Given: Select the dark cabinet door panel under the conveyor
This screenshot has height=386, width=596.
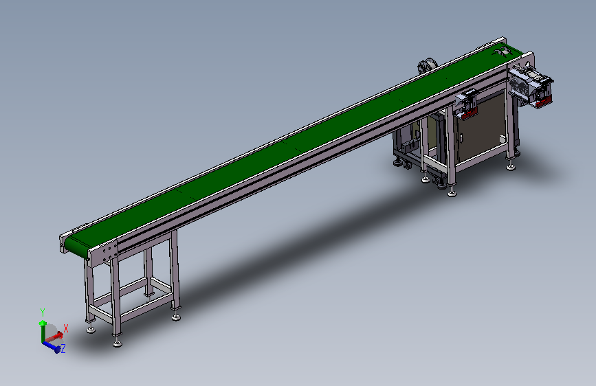Looking at the screenshot, I should 481,129.
